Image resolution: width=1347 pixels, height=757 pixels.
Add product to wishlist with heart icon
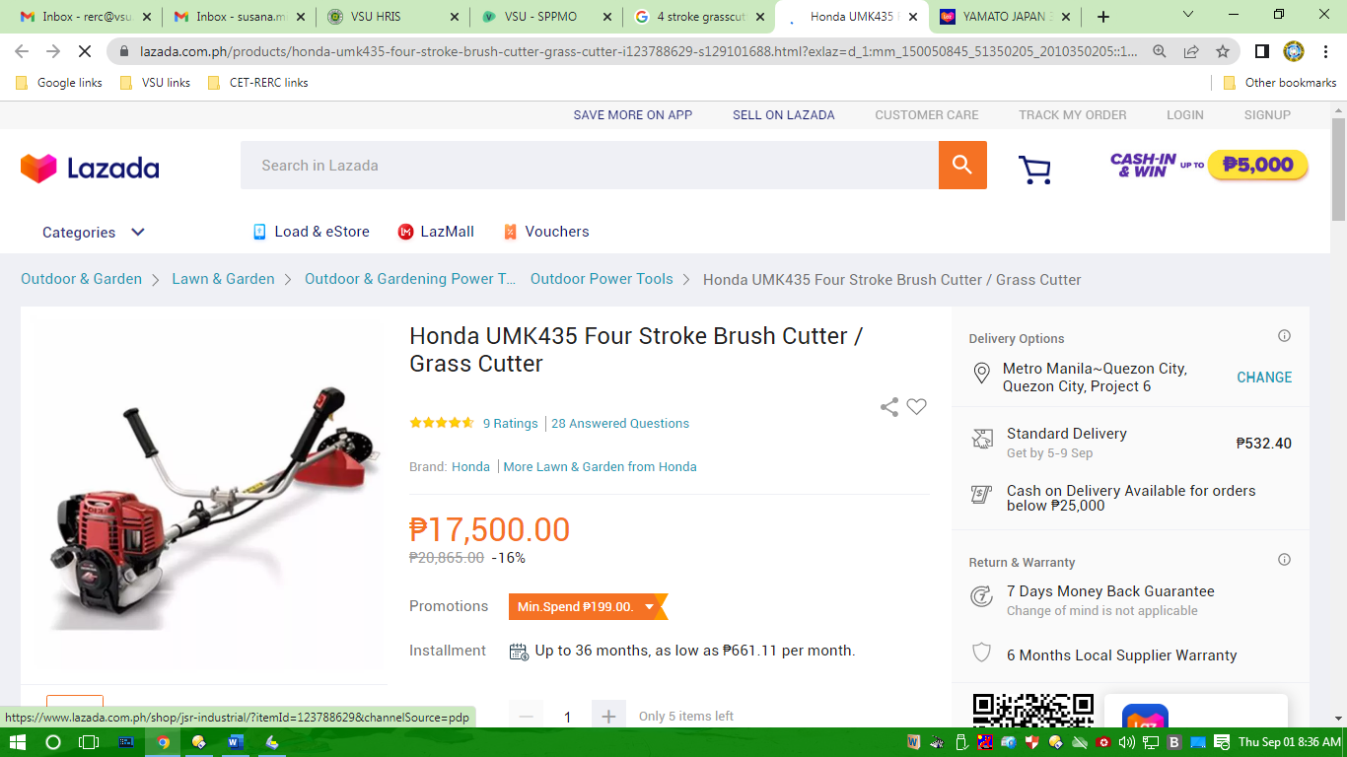tap(917, 406)
